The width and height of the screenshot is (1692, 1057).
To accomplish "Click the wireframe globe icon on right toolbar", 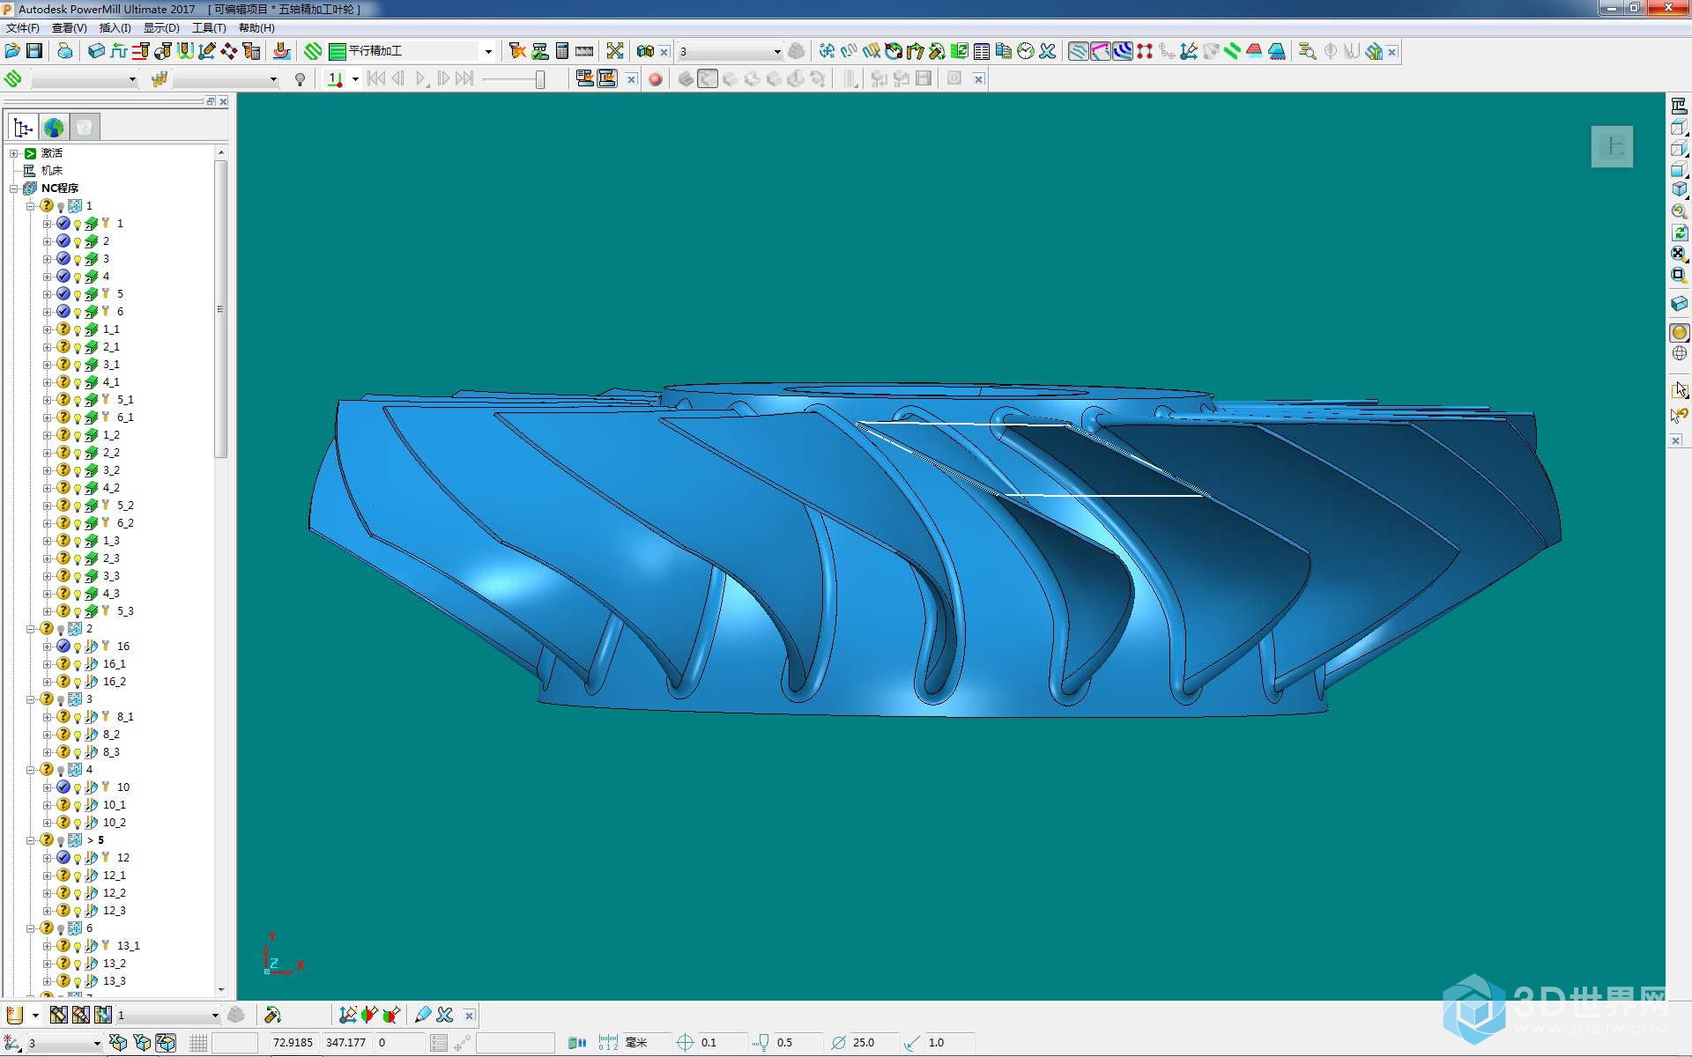I will click(x=1679, y=353).
